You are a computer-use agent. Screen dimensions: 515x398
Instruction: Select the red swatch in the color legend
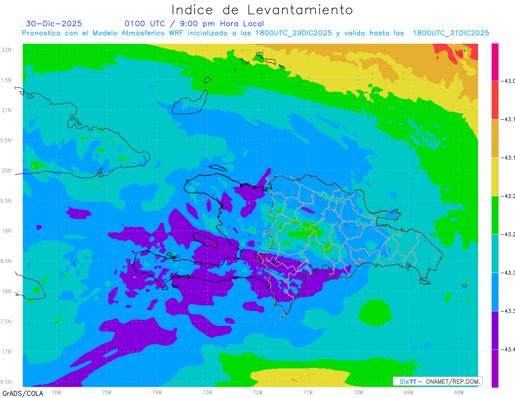495,100
